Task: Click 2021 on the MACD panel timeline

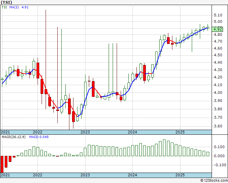Action: pos(5,175)
